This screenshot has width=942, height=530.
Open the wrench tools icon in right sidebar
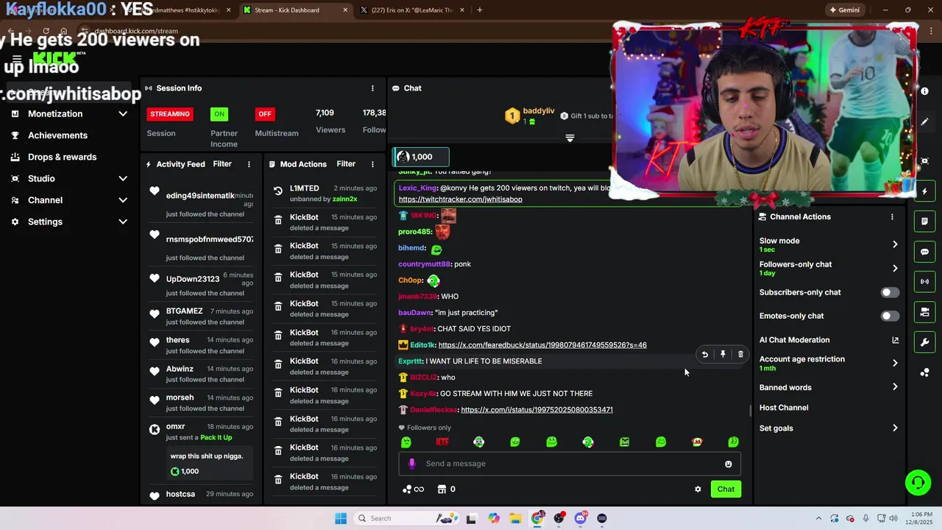924,342
